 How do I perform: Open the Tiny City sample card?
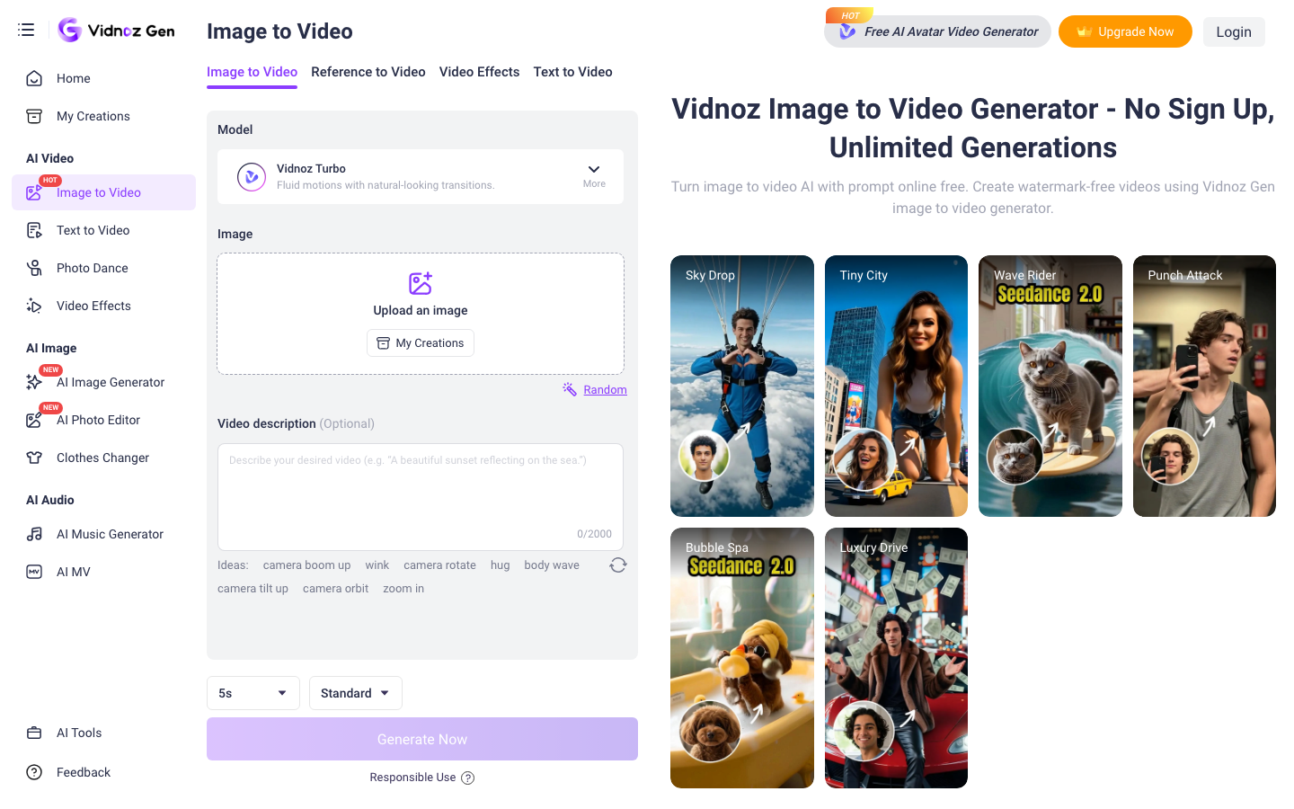[896, 386]
